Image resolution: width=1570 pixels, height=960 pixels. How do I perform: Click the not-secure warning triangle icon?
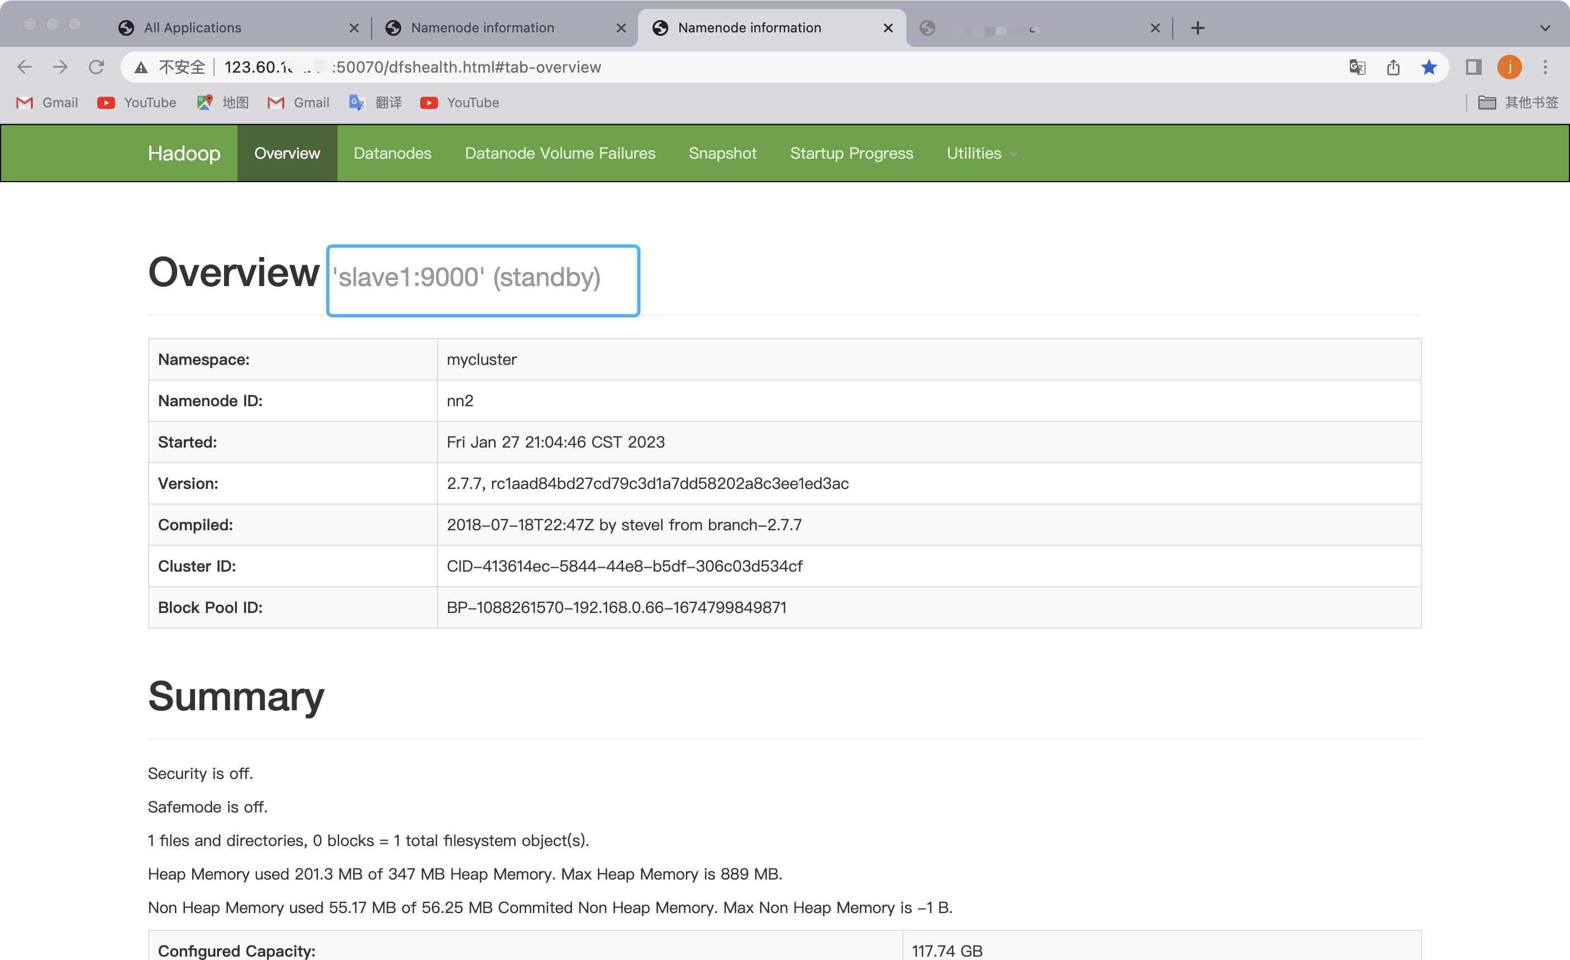coord(141,67)
